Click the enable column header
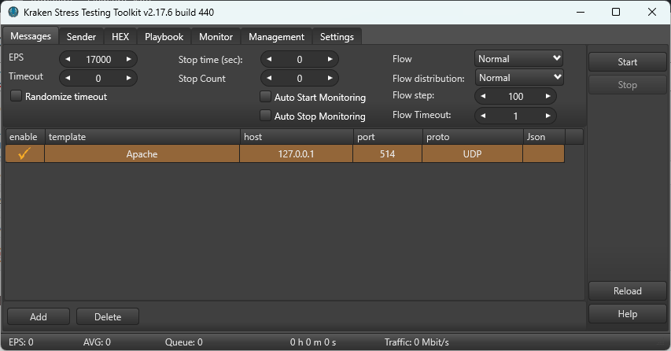Image resolution: width=671 pixels, height=351 pixels. (25, 137)
